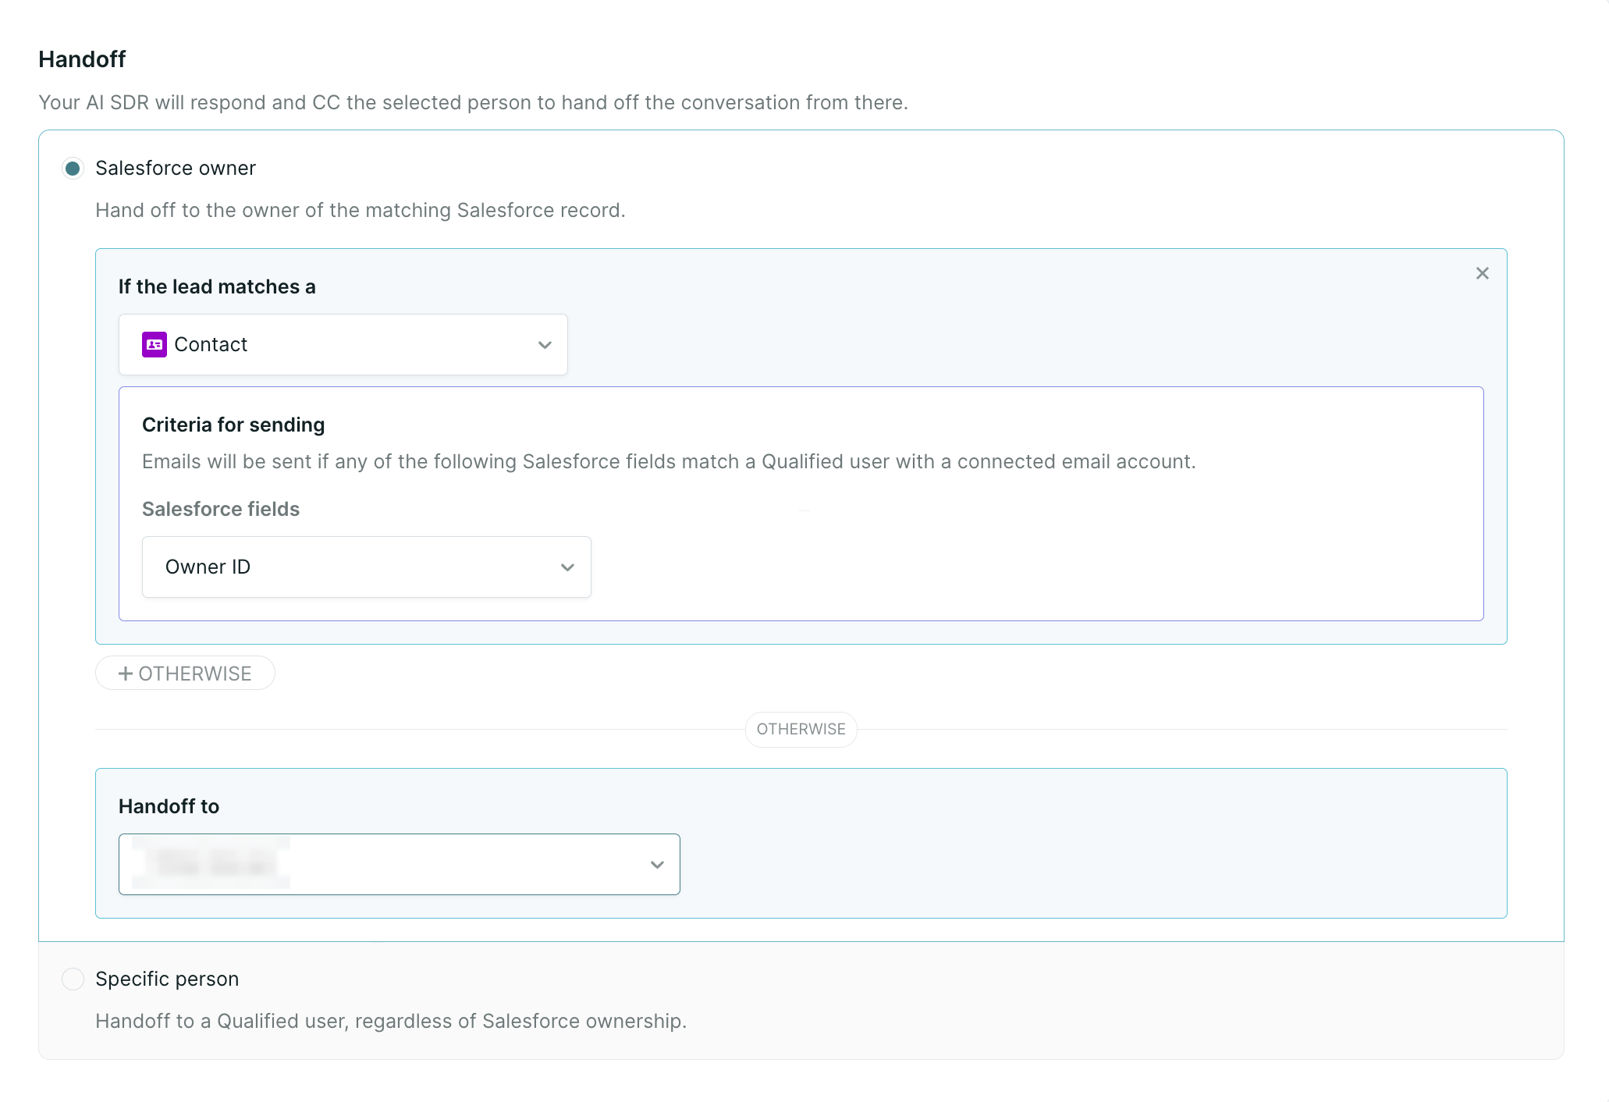Screen dimensions: 1609x1102
Task: Click the Salesforce owner option label
Action: [x=176, y=169]
